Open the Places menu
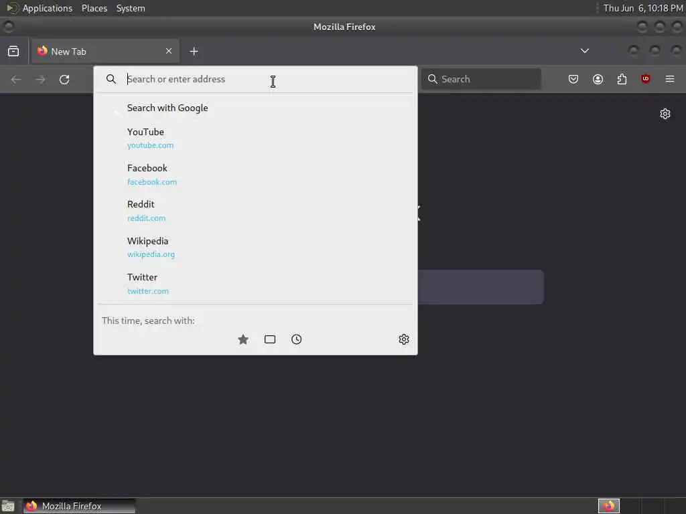This screenshot has width=686, height=514. point(94,8)
